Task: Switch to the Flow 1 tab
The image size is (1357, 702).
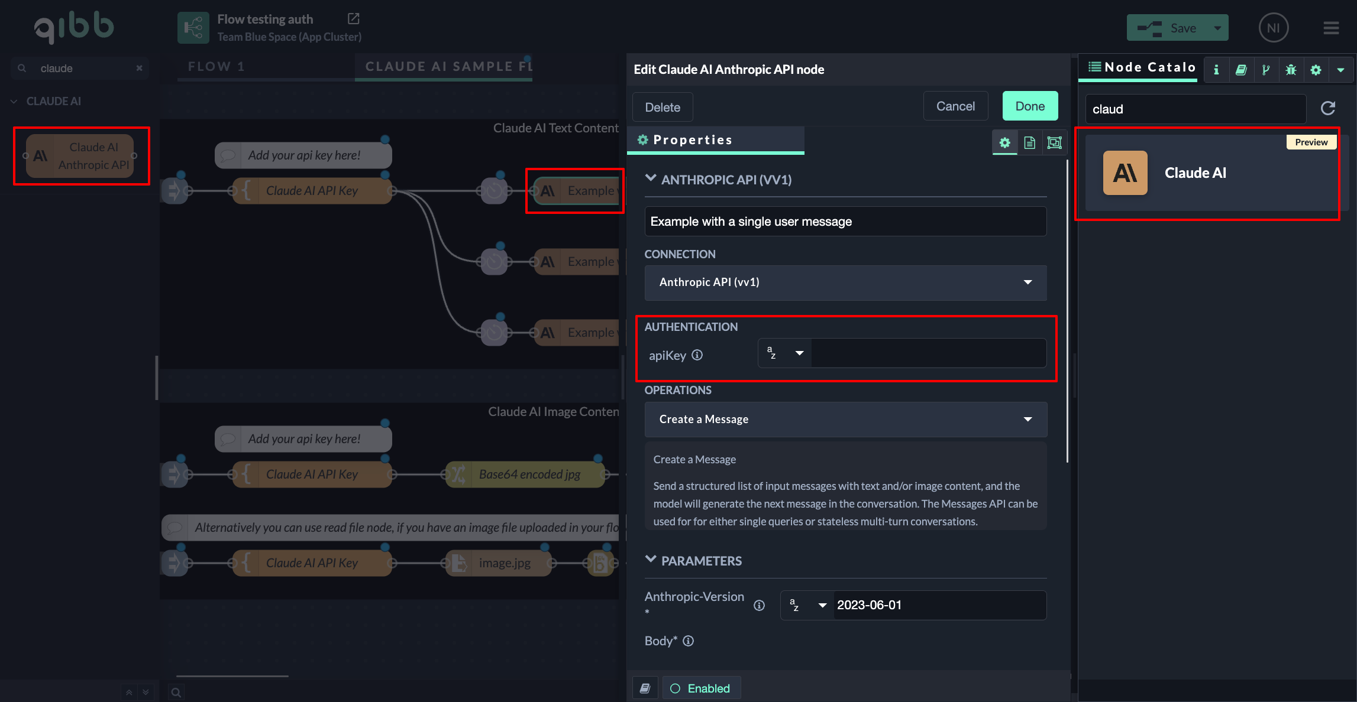Action: tap(216, 66)
